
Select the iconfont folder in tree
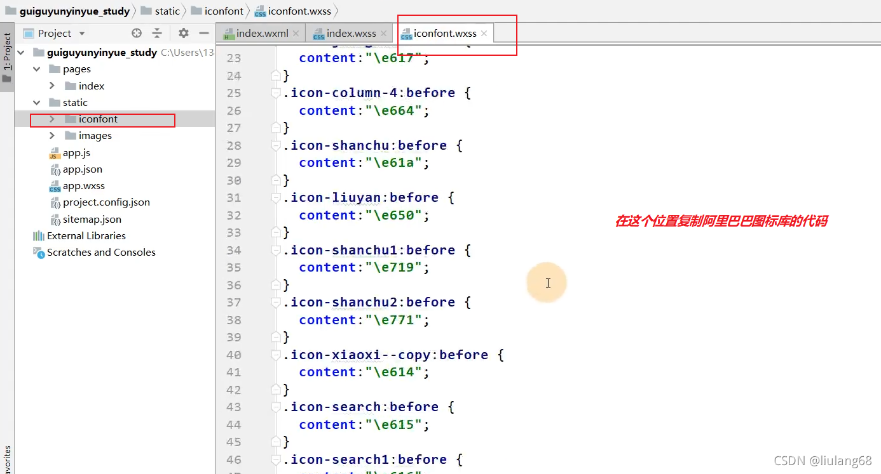click(99, 119)
